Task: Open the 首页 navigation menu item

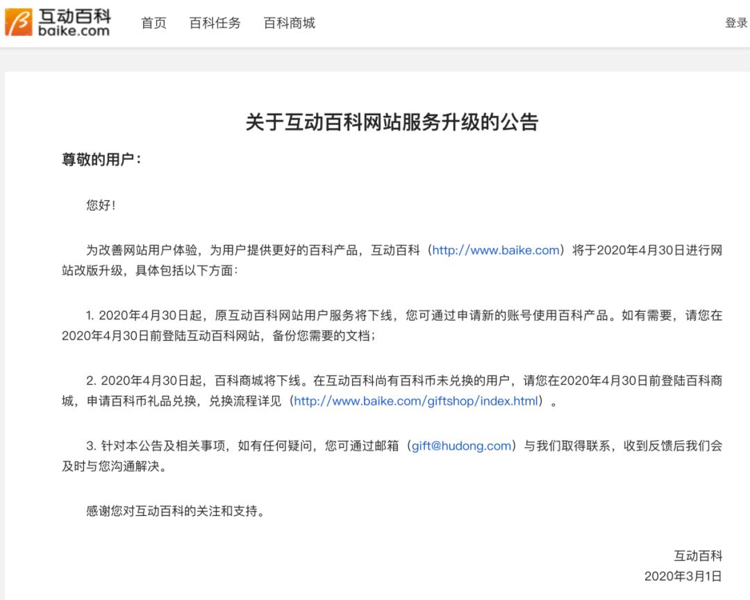Action: pos(153,23)
